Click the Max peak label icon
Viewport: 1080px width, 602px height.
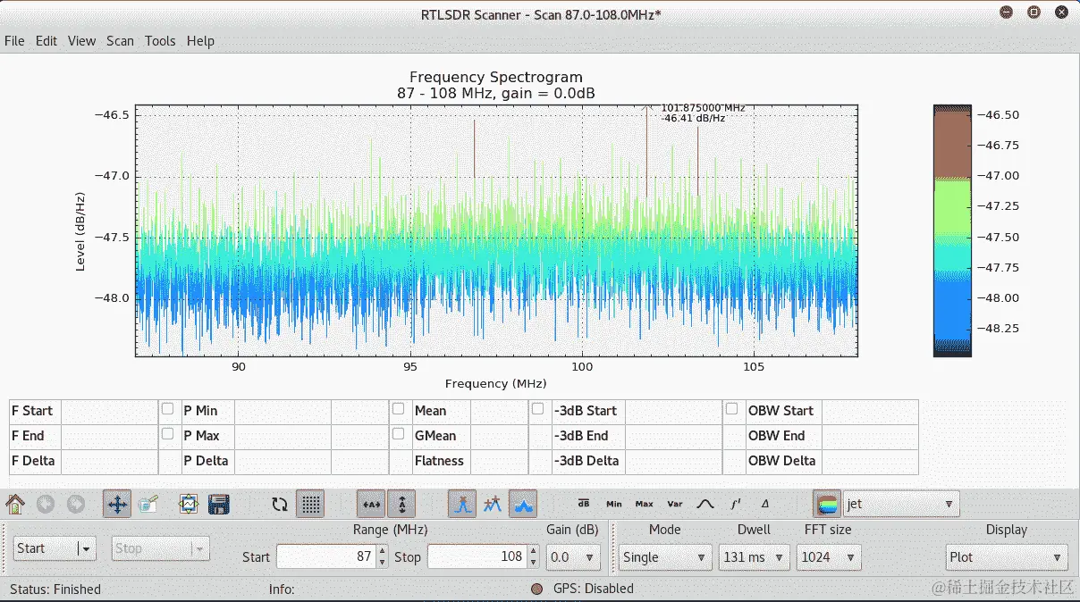point(645,504)
